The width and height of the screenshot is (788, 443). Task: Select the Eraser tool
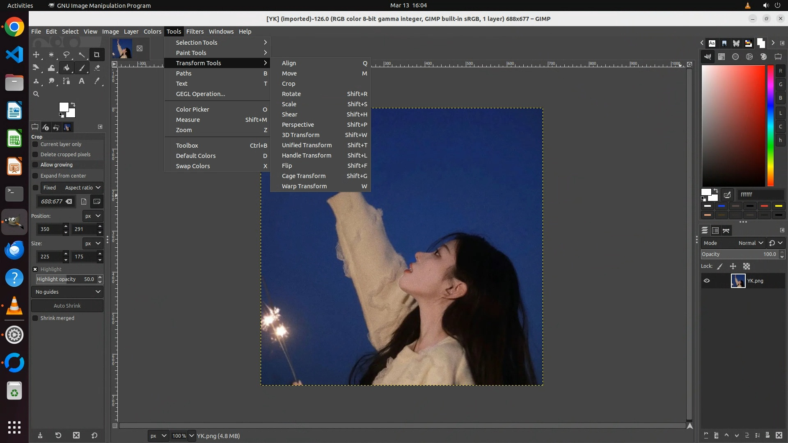click(x=97, y=68)
